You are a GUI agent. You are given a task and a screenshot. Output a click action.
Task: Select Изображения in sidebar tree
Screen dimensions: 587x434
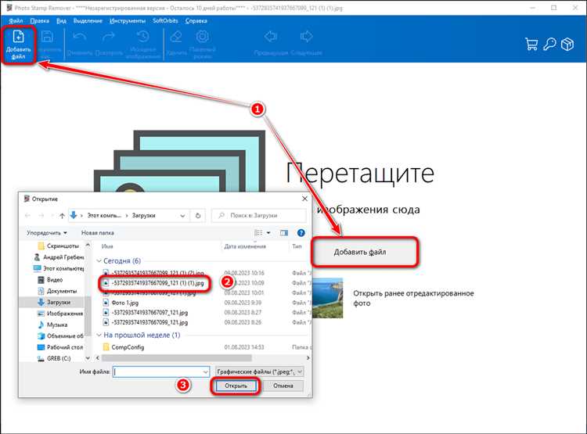60,313
